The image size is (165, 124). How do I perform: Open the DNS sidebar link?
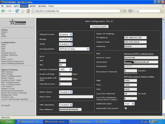click(3, 57)
